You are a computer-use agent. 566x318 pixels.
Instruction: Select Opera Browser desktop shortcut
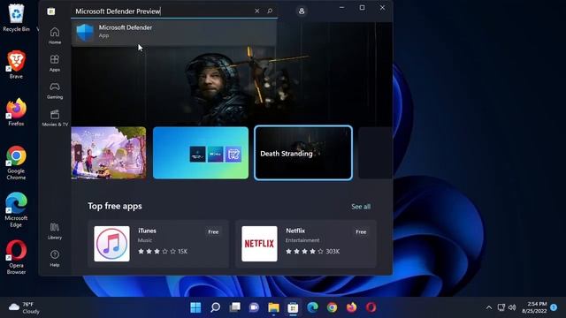pyautogui.click(x=16, y=257)
